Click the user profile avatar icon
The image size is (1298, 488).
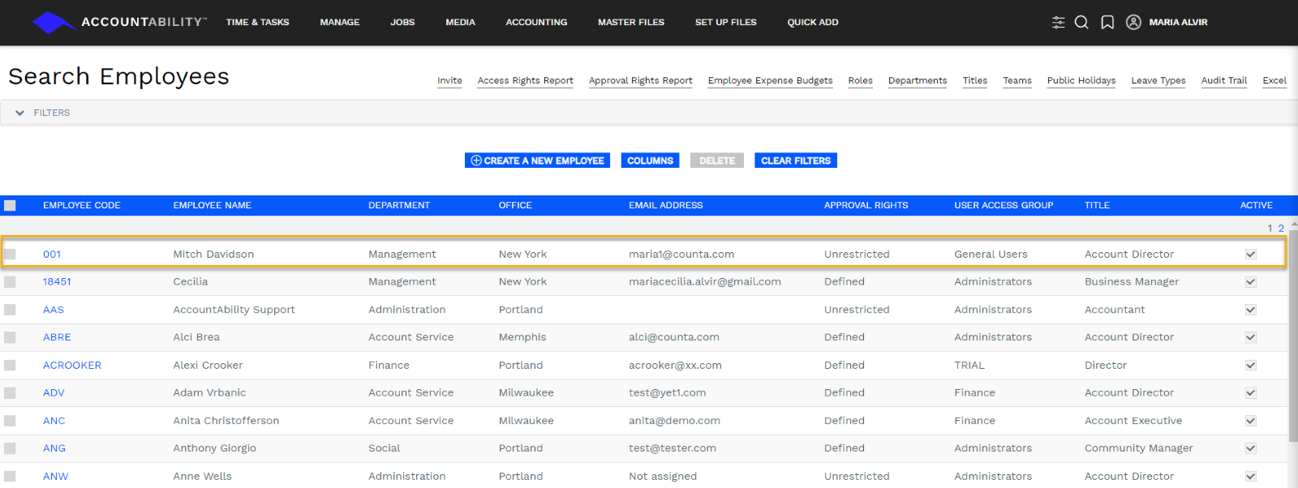[1133, 23]
